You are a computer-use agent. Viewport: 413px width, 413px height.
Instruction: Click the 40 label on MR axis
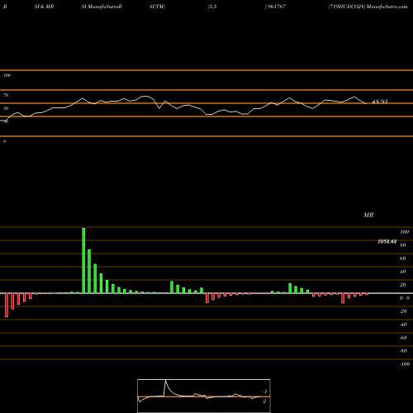402,272
